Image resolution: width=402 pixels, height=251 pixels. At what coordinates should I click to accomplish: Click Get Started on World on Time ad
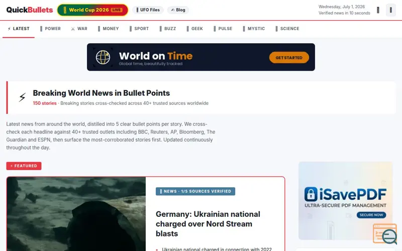click(x=289, y=58)
